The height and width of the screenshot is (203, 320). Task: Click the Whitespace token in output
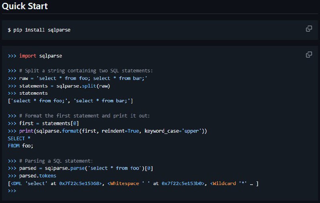click(x=125, y=183)
